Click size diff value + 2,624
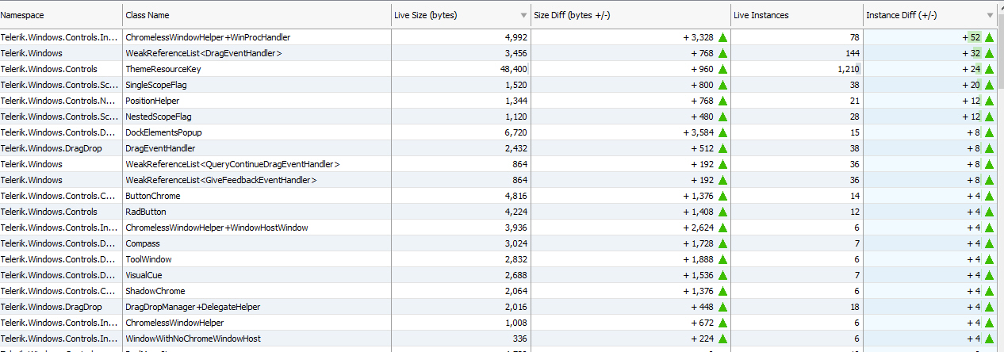The image size is (1004, 352). [698, 228]
